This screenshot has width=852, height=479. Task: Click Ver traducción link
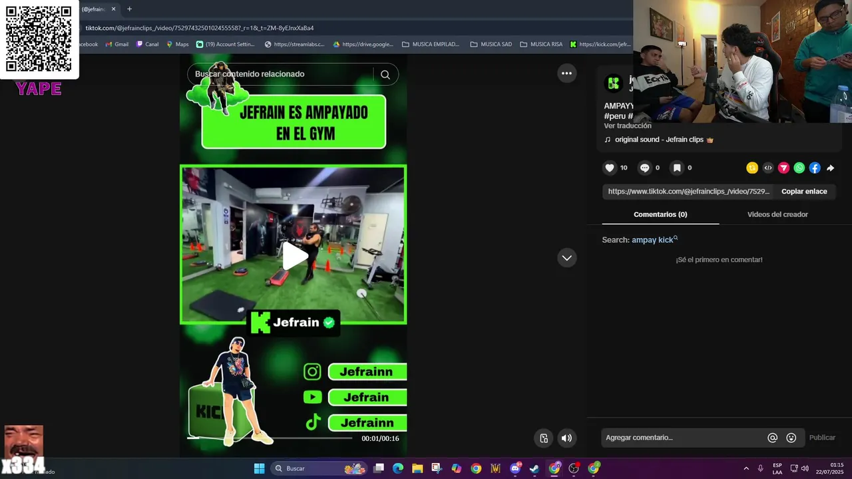click(628, 126)
